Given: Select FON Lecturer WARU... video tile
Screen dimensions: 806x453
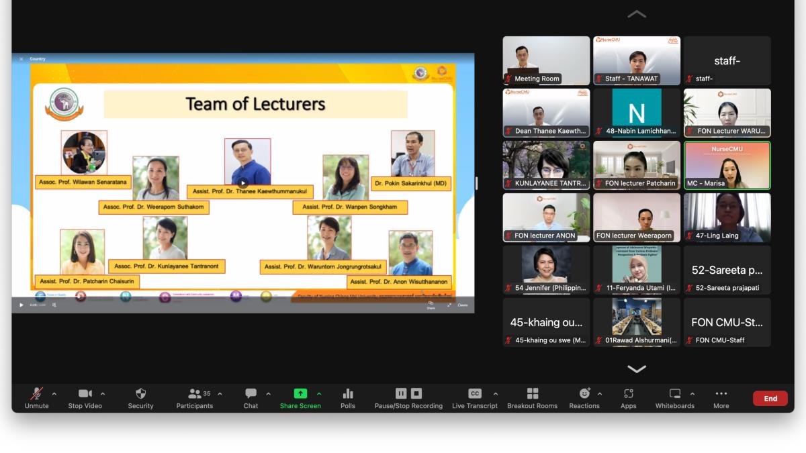Looking at the screenshot, I should tap(727, 113).
